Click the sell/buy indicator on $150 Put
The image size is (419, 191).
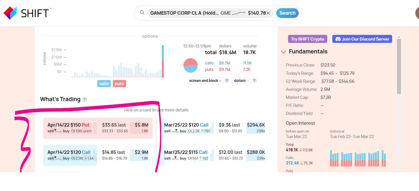point(58,131)
